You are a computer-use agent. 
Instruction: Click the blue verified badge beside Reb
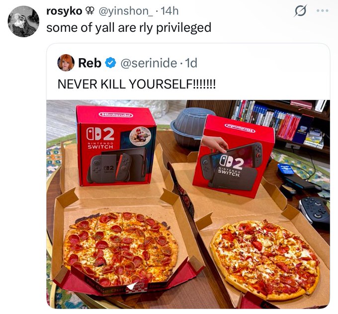pyautogui.click(x=110, y=63)
